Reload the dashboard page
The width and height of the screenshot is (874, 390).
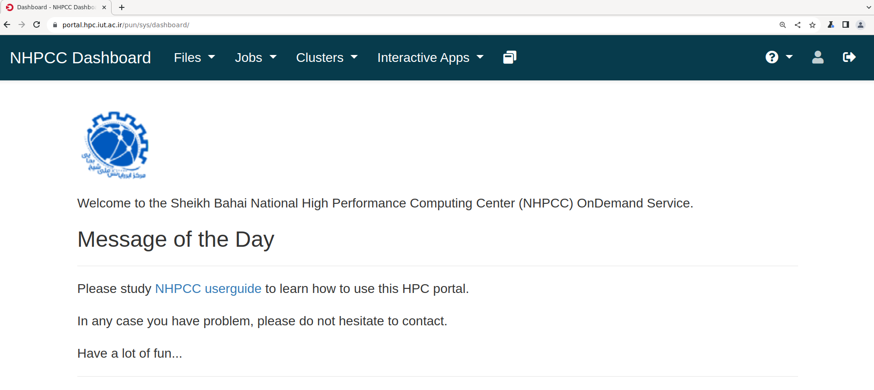(x=37, y=25)
